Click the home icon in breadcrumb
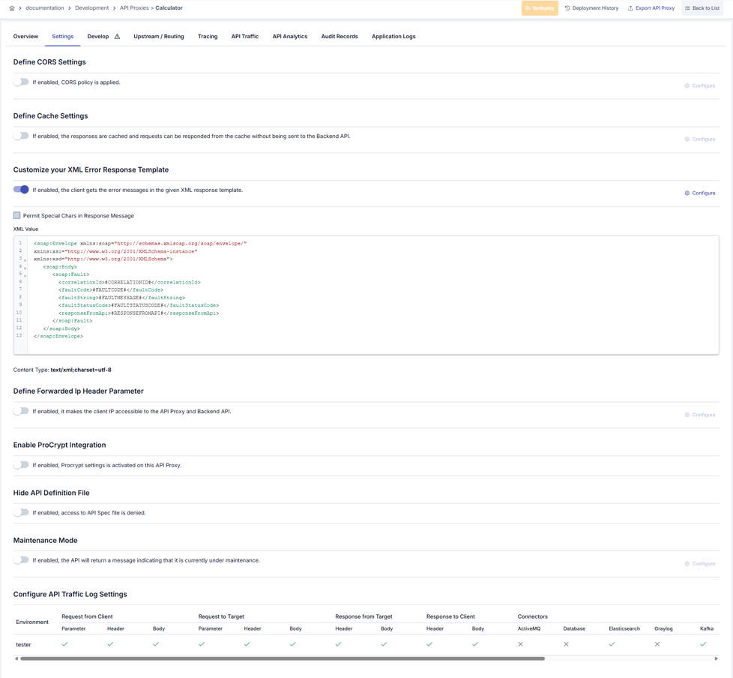The height and width of the screenshot is (678, 733). [x=12, y=8]
